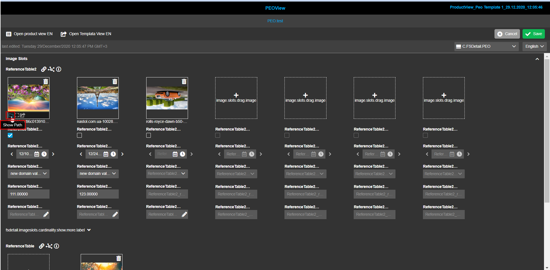
Task: Uncheck the checkbox under the first image slot
Action: 10,135
